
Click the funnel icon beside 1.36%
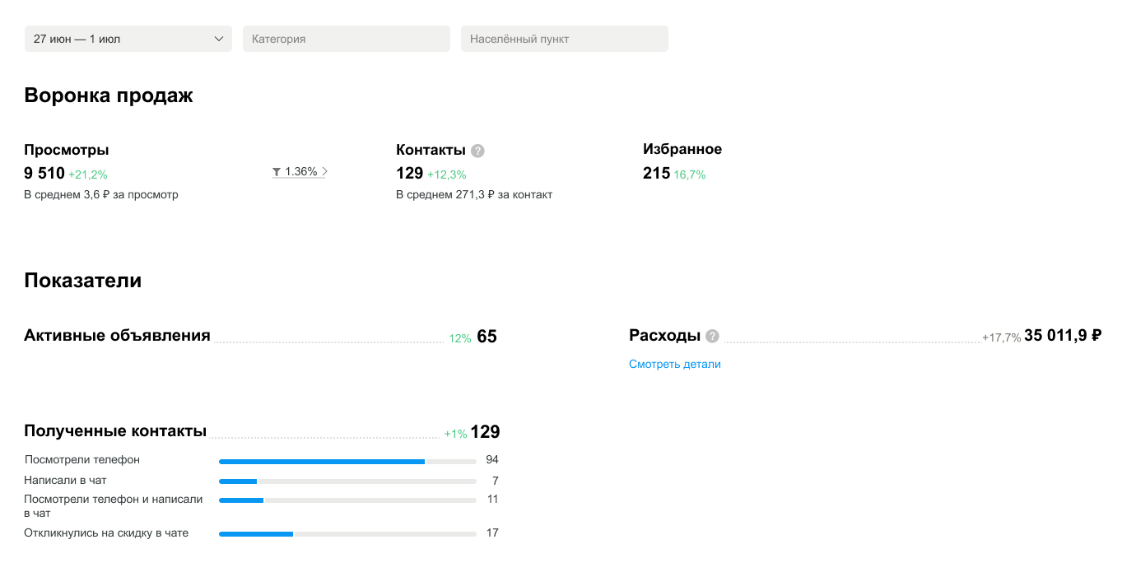click(277, 172)
